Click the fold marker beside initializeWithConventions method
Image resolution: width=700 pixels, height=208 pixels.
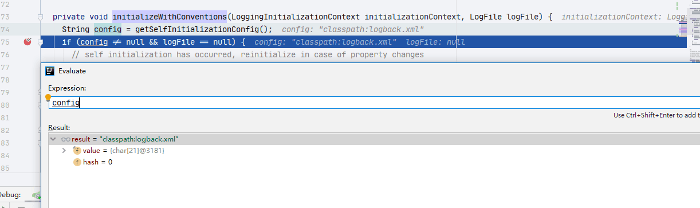coord(40,17)
